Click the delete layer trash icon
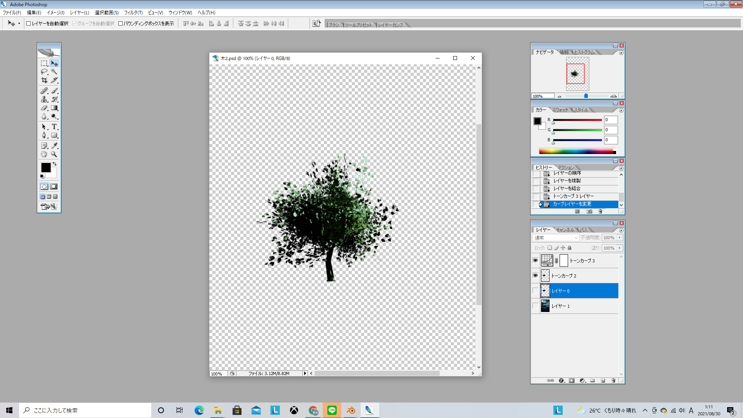This screenshot has width=743, height=418. [613, 380]
